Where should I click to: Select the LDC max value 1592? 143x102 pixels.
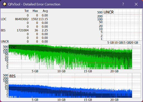pos(35,19)
